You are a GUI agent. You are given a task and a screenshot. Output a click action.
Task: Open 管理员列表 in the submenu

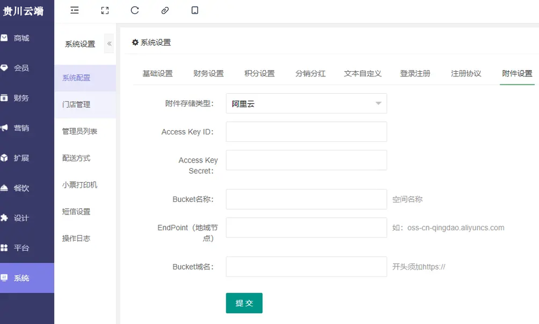(85, 131)
